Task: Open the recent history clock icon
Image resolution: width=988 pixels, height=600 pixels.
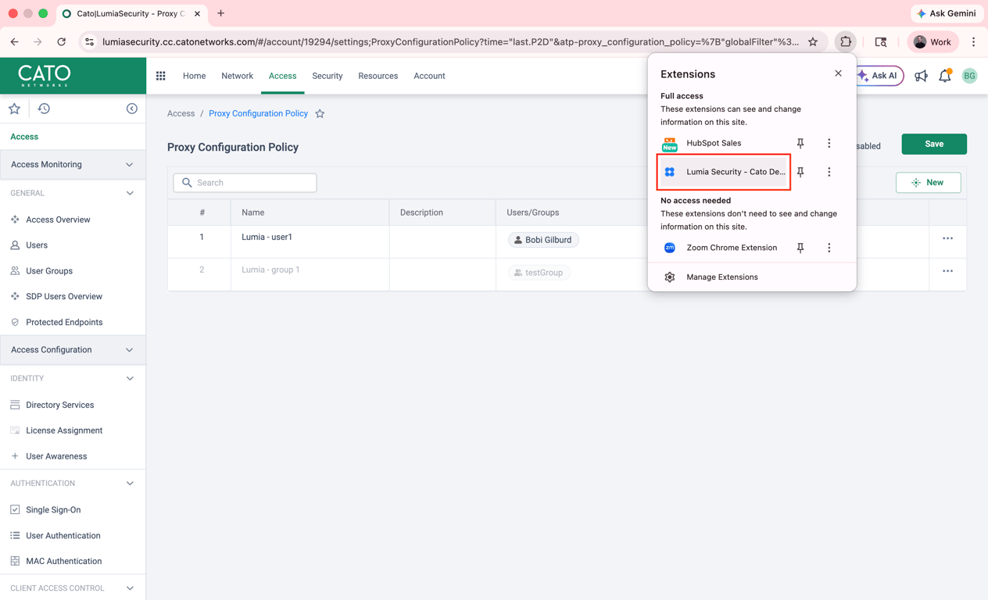Action: click(x=44, y=109)
